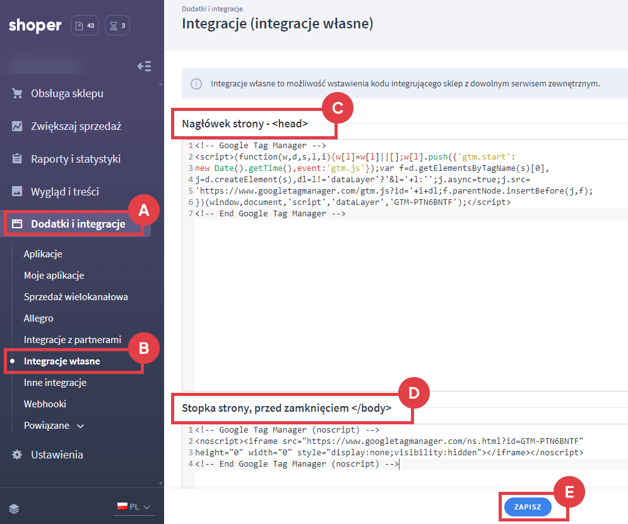Image resolution: width=628 pixels, height=524 pixels.
Task: Select Integracje własne submenu item
Action: (x=62, y=361)
